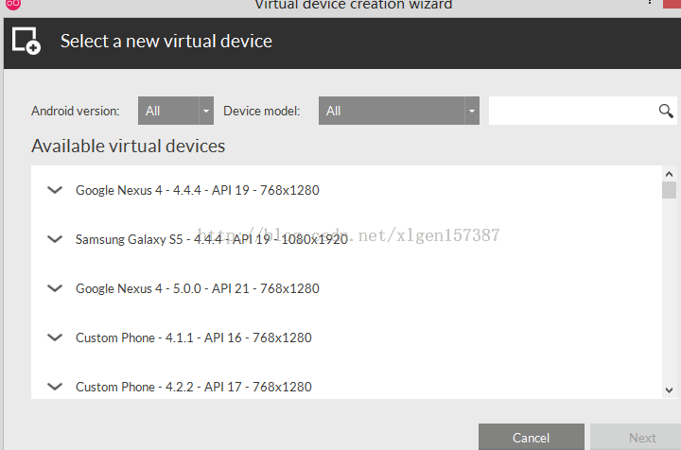
Task: Click the new virtual device header icon
Action: point(26,41)
